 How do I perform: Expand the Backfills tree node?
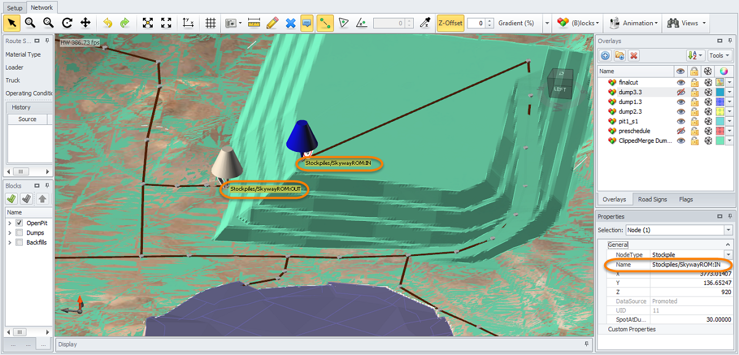10,242
